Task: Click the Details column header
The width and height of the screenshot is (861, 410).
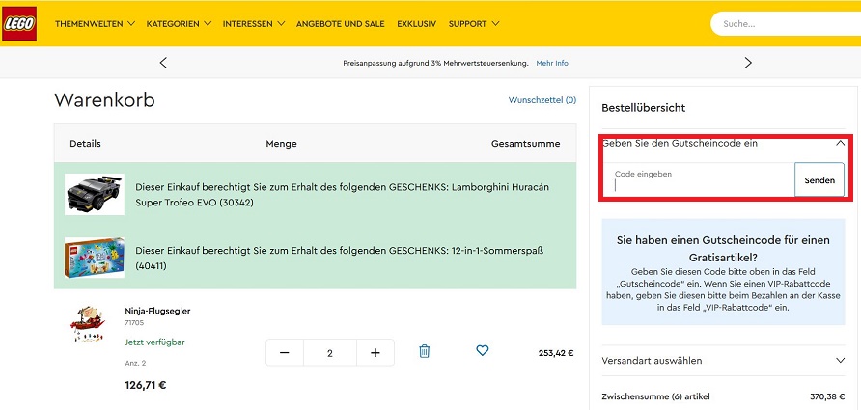Action: [85, 144]
